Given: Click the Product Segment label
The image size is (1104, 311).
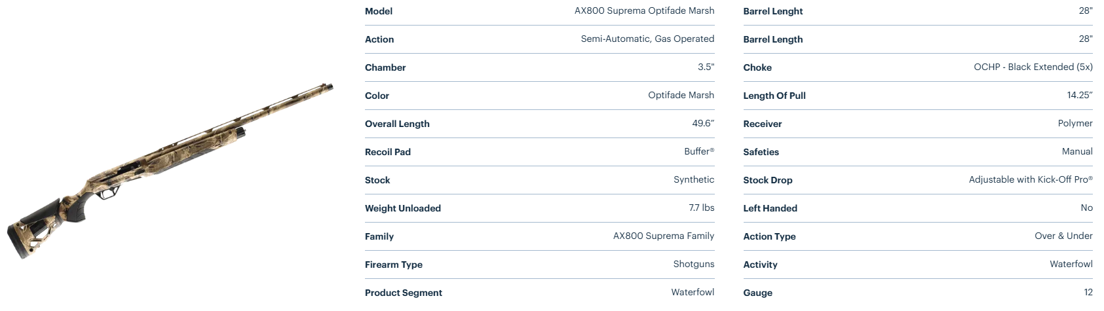Looking at the screenshot, I should (x=404, y=293).
